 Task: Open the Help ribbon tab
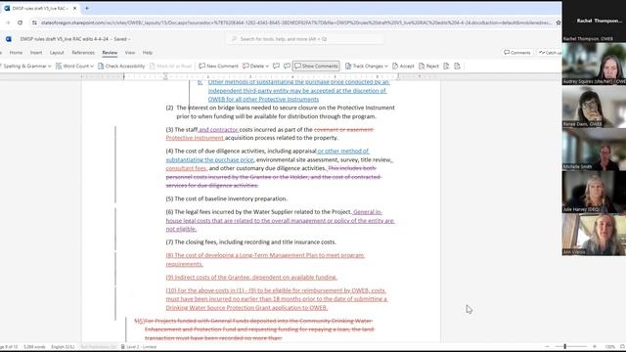coord(148,53)
